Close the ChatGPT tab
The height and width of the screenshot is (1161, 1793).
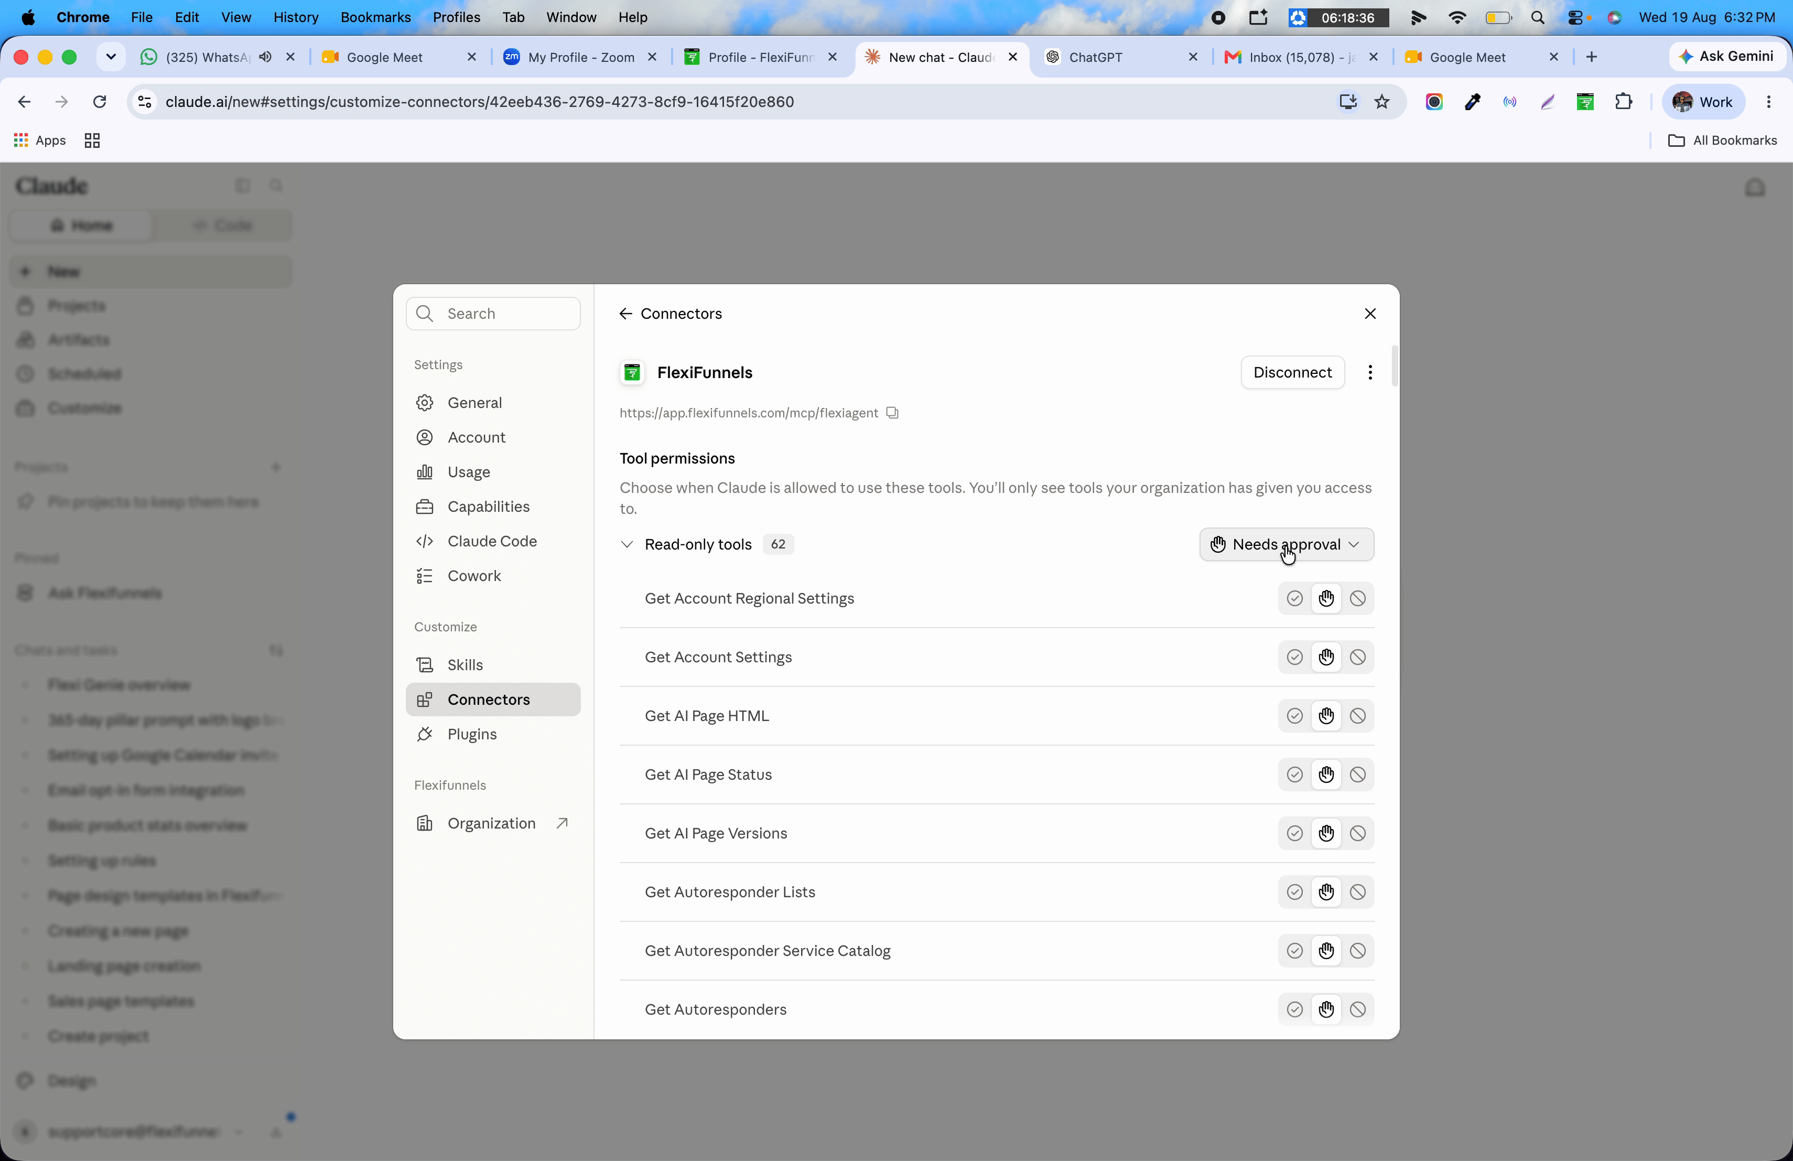pos(1193,57)
